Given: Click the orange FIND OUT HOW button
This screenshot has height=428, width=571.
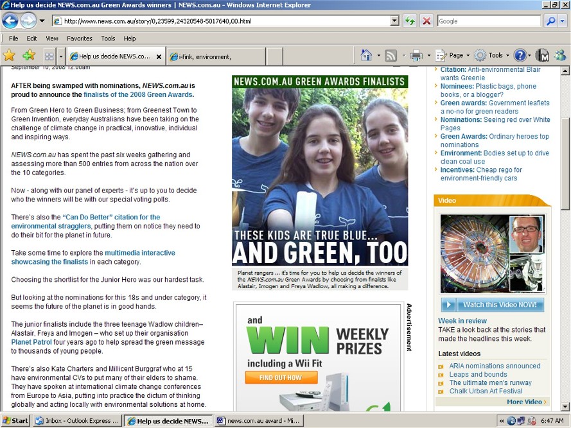Looking at the screenshot, I should 281,377.
